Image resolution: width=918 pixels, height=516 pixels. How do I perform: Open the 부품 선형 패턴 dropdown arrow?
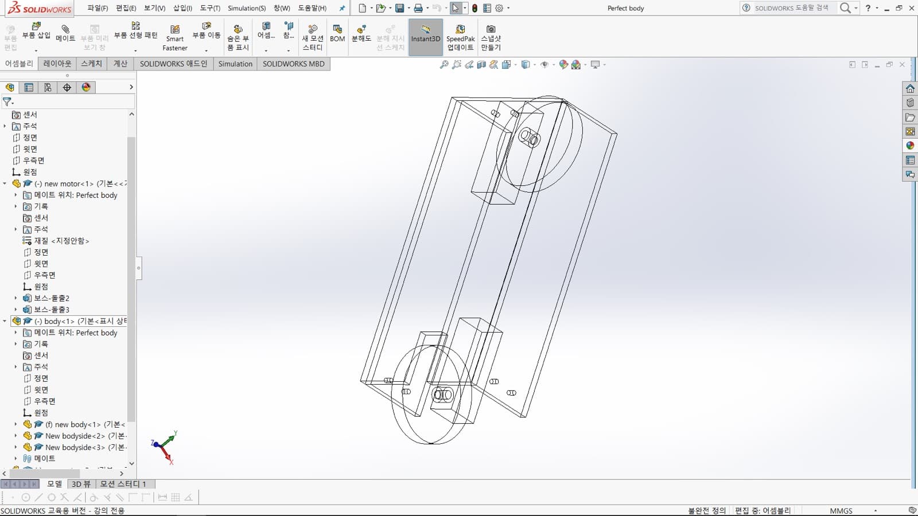[x=135, y=50]
